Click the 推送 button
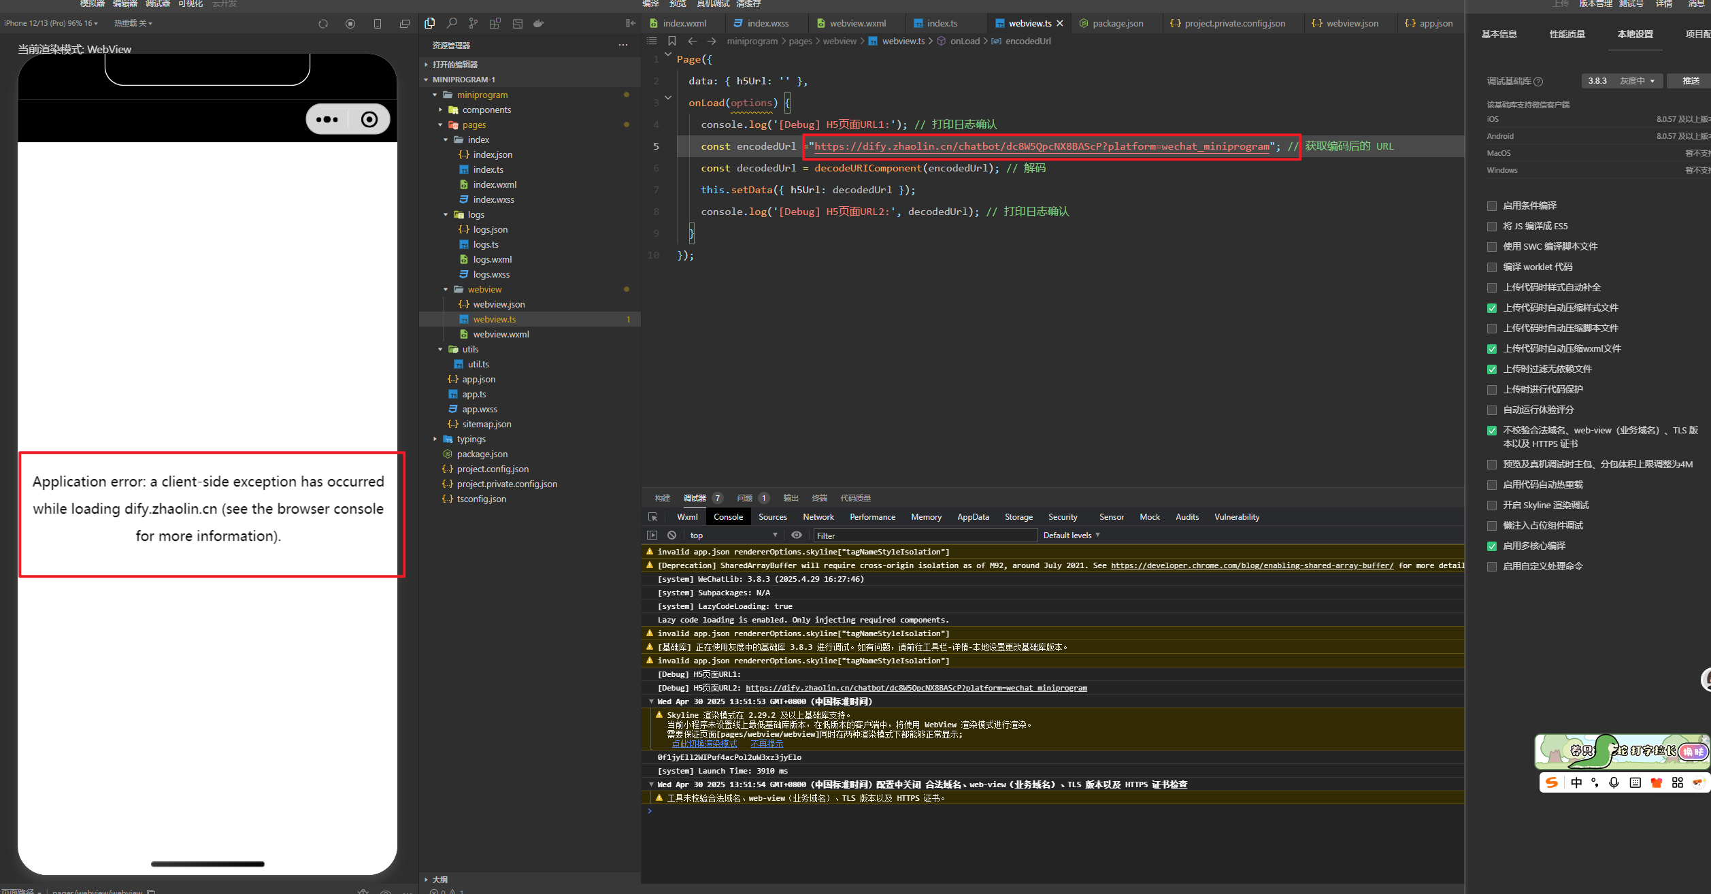The height and width of the screenshot is (894, 1711). point(1691,81)
